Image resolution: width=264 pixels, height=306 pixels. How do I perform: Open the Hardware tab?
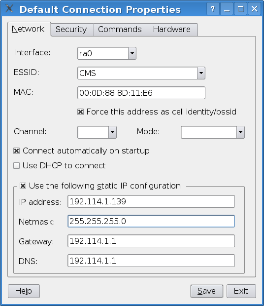172,30
